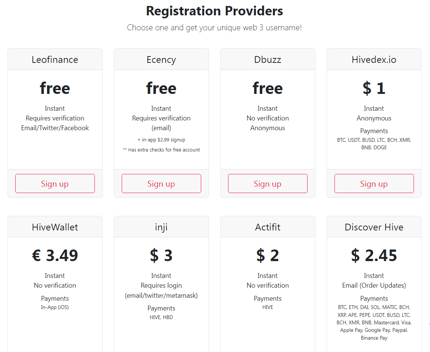Click the in-app $2.99 signup note
The width and height of the screenshot is (430, 352).
pos(161,140)
